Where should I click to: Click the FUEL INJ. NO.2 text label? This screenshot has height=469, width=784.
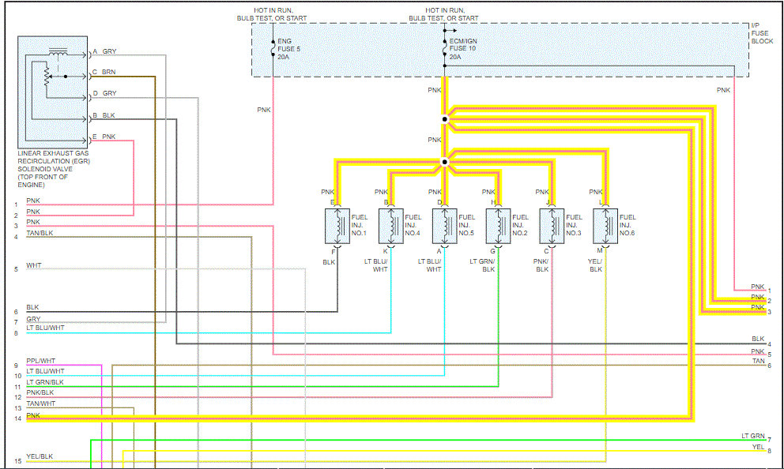[520, 225]
